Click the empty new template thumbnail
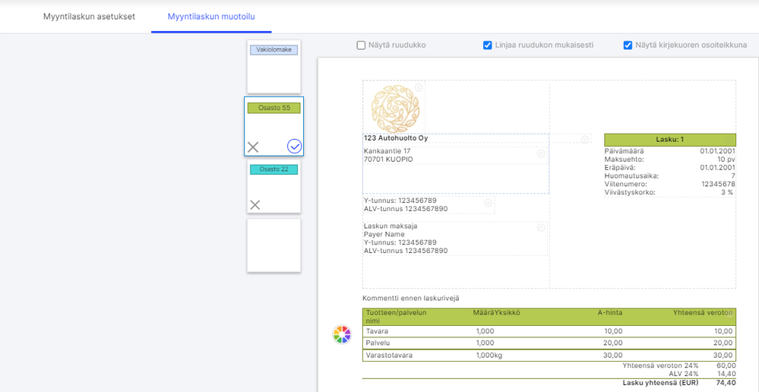Viewport: 759px width, 392px height. 274,245
